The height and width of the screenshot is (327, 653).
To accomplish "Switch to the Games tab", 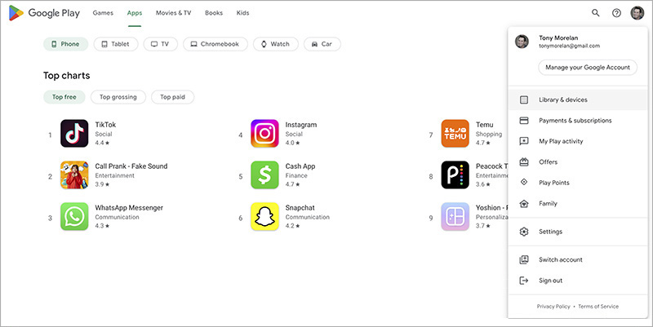I will point(103,13).
